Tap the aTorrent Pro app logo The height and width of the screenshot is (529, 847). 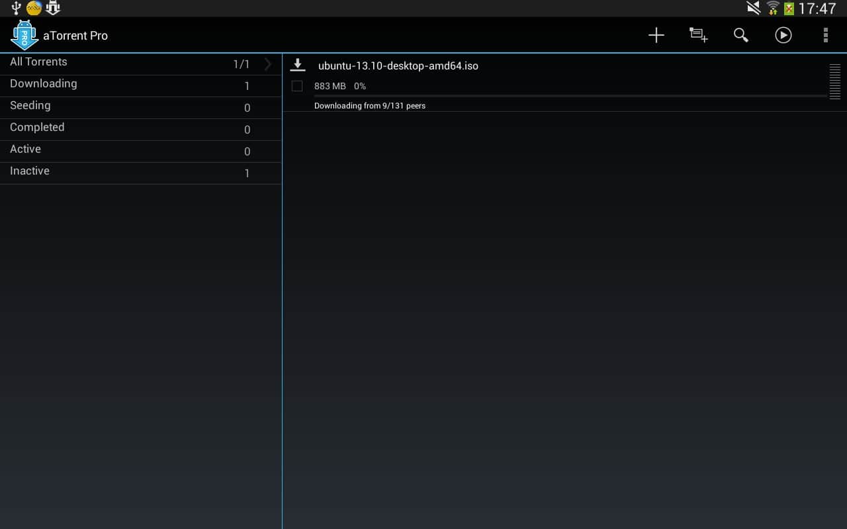pyautogui.click(x=24, y=35)
